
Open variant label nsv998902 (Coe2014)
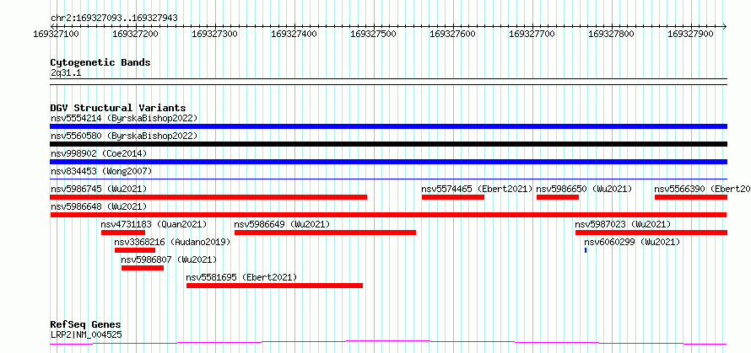[99, 153]
